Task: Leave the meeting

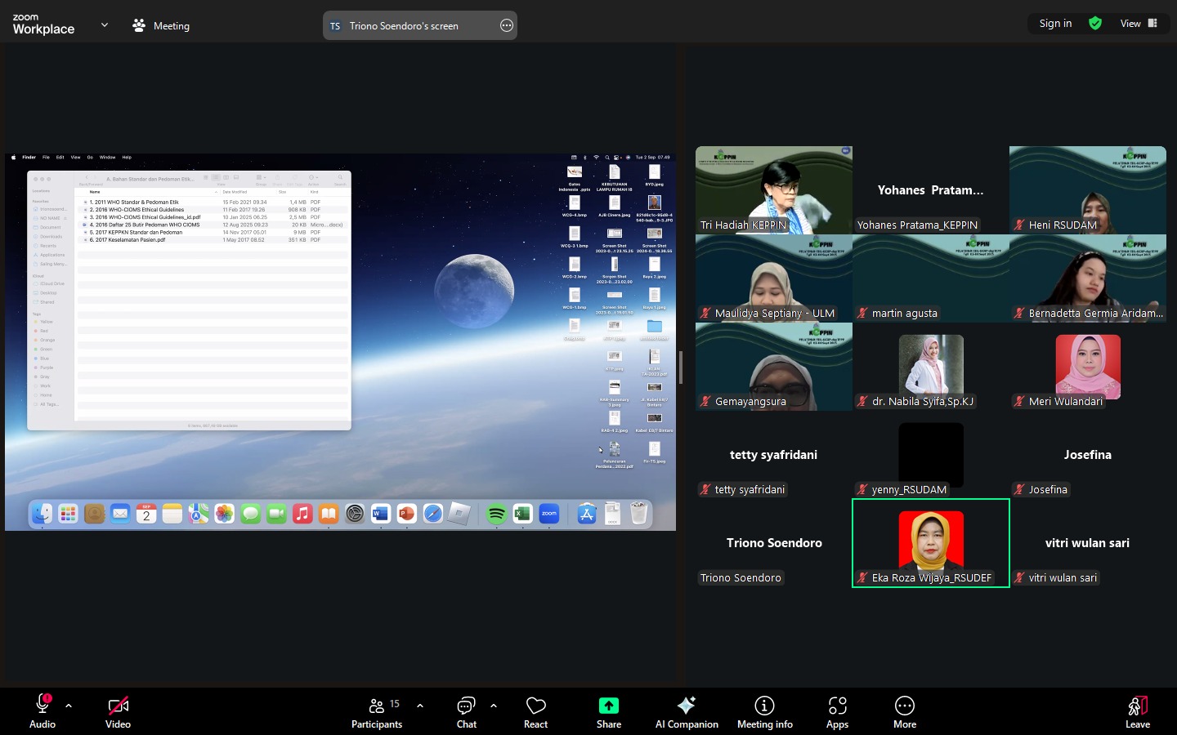Action: pyautogui.click(x=1137, y=711)
